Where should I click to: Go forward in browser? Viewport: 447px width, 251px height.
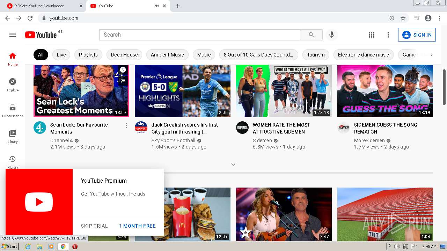click(x=19, y=18)
